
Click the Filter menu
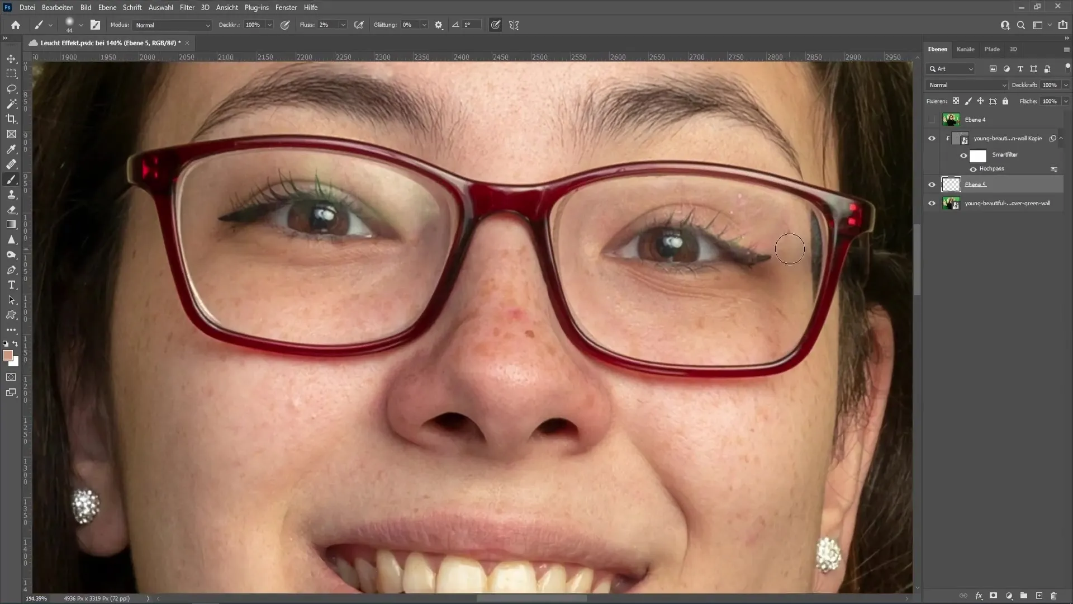click(x=187, y=7)
